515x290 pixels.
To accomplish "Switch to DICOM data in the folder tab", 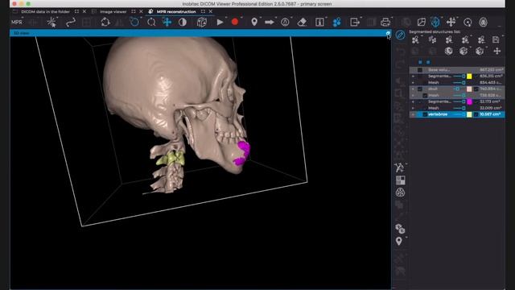I will click(x=45, y=11).
